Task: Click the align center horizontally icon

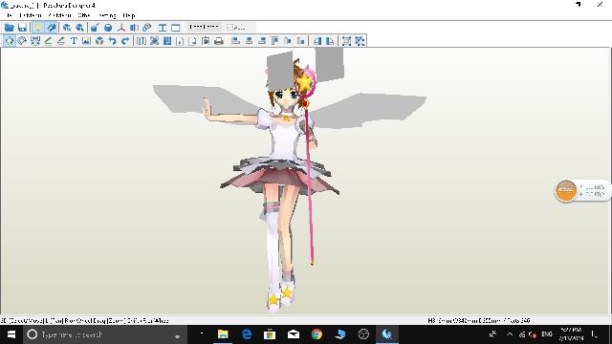Action: coord(249,40)
